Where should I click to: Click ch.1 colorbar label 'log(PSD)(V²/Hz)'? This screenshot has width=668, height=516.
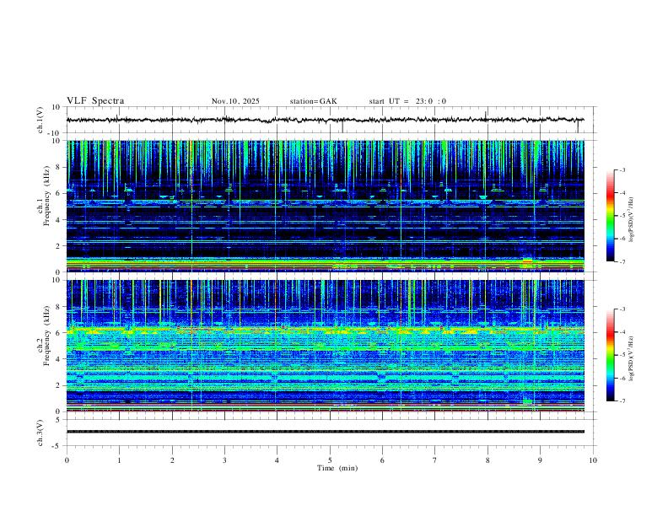[631, 220]
